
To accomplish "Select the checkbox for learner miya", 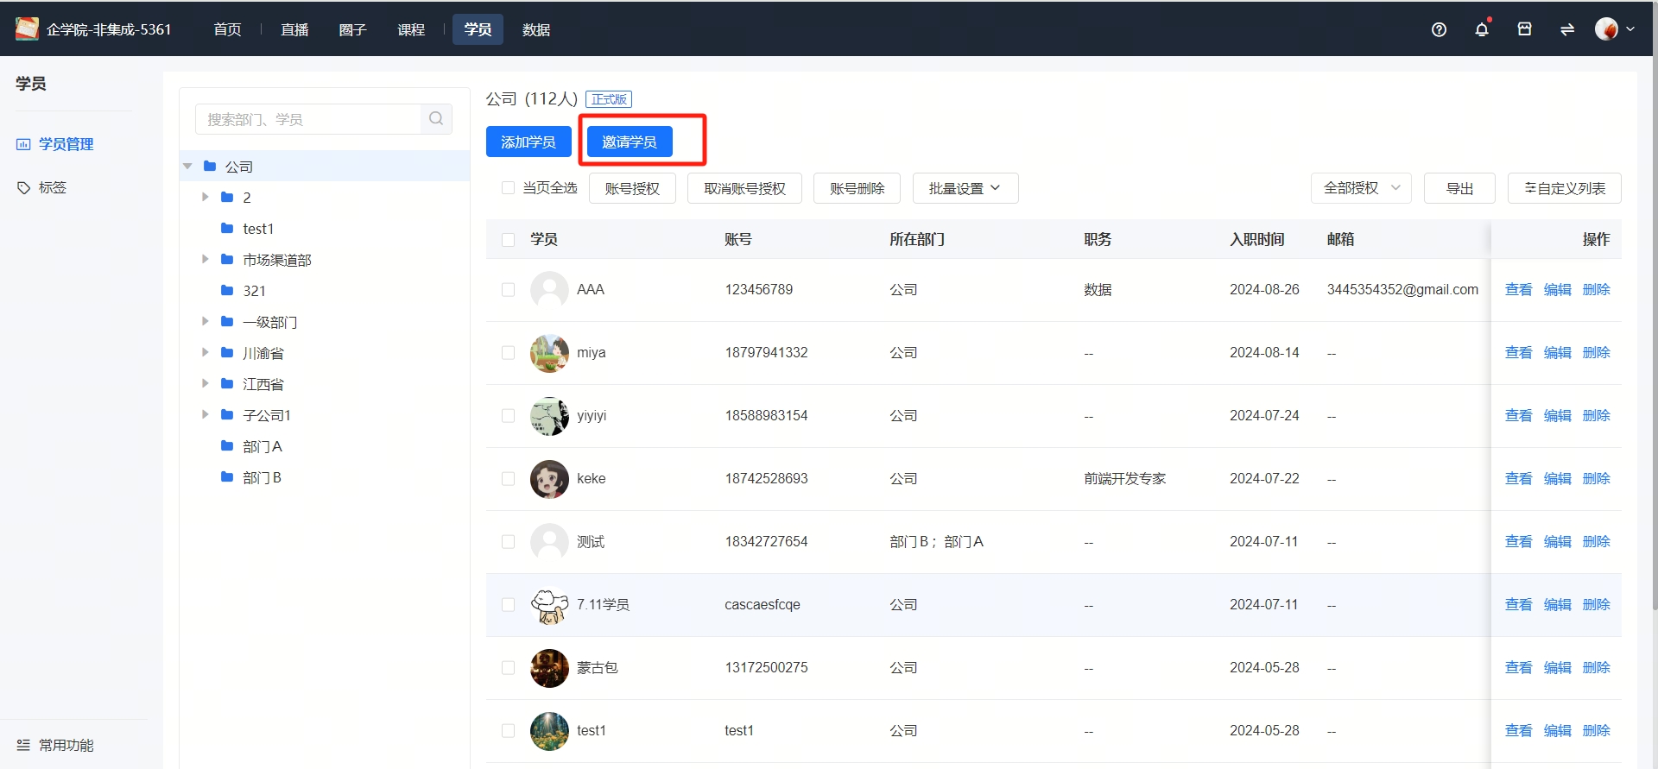I will tap(508, 353).
